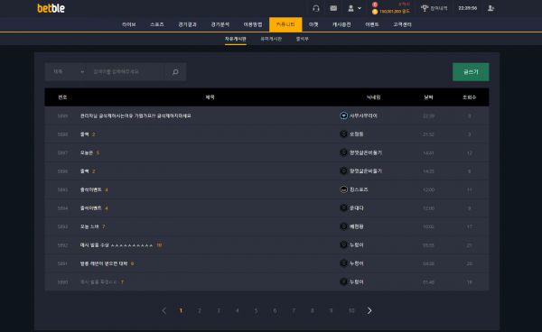
Task: Open the 이용방법 menu
Action: (x=253, y=24)
